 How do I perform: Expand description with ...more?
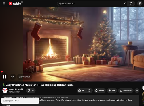tap(7, 105)
